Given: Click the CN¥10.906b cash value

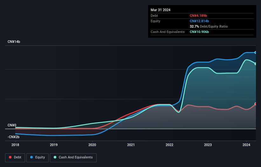Looking at the screenshot, I should tap(199, 32).
